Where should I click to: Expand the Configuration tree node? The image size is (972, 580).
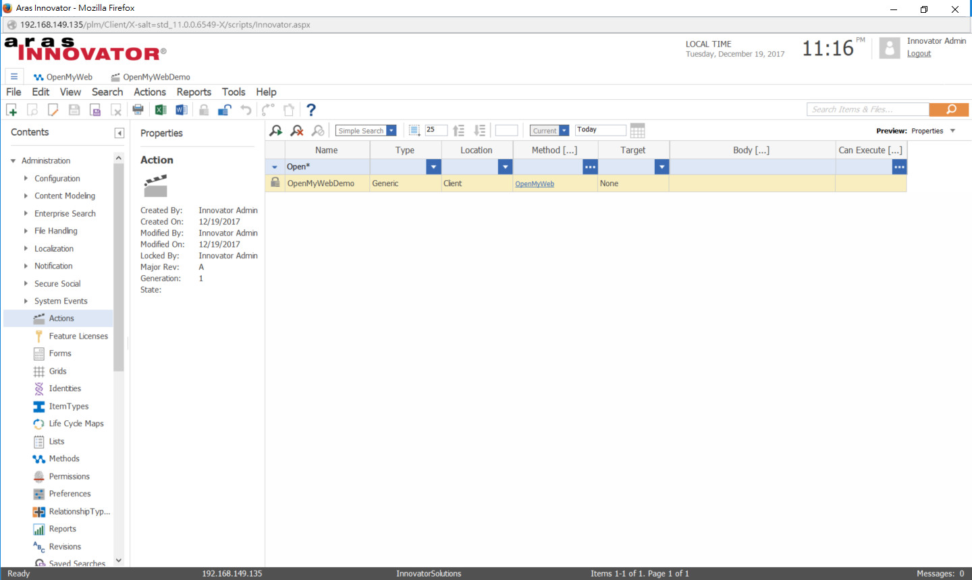(x=26, y=178)
